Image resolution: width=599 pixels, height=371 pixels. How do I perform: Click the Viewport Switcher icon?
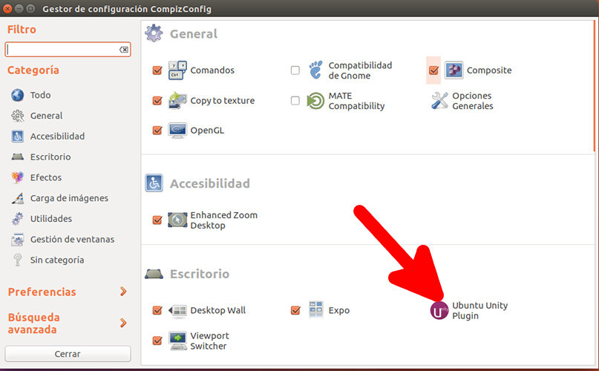tap(177, 341)
